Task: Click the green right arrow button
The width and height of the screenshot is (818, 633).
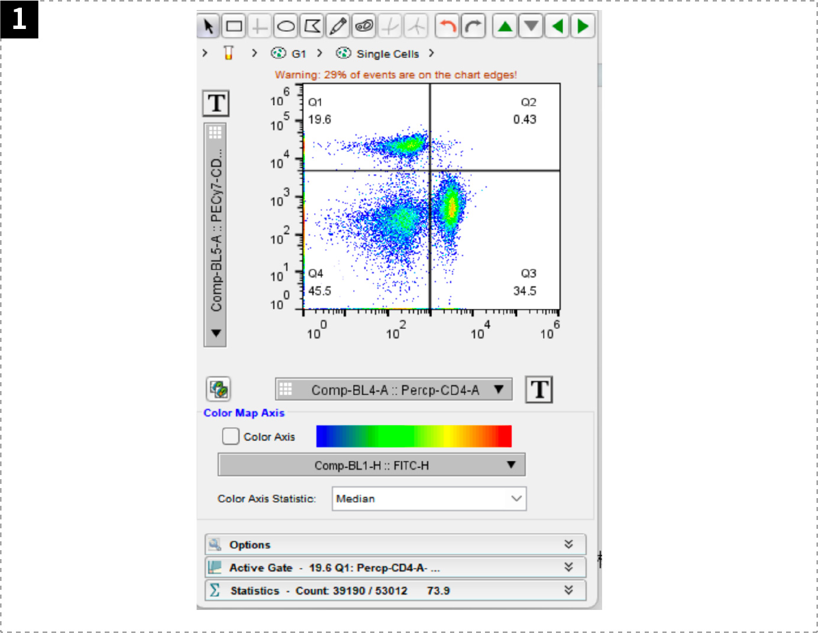Action: 583,26
